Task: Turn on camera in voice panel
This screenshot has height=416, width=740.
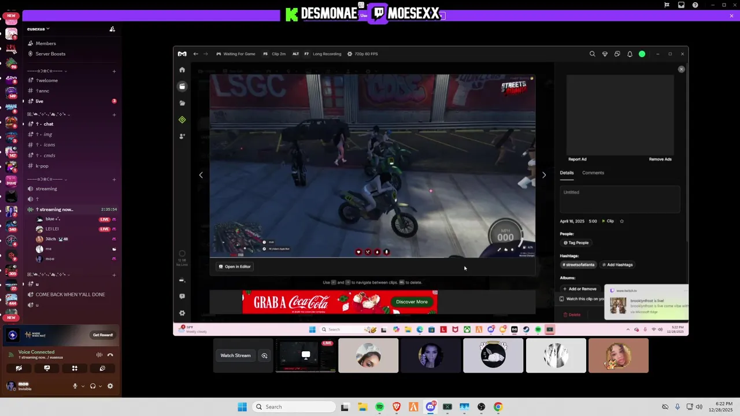Action: [19, 368]
